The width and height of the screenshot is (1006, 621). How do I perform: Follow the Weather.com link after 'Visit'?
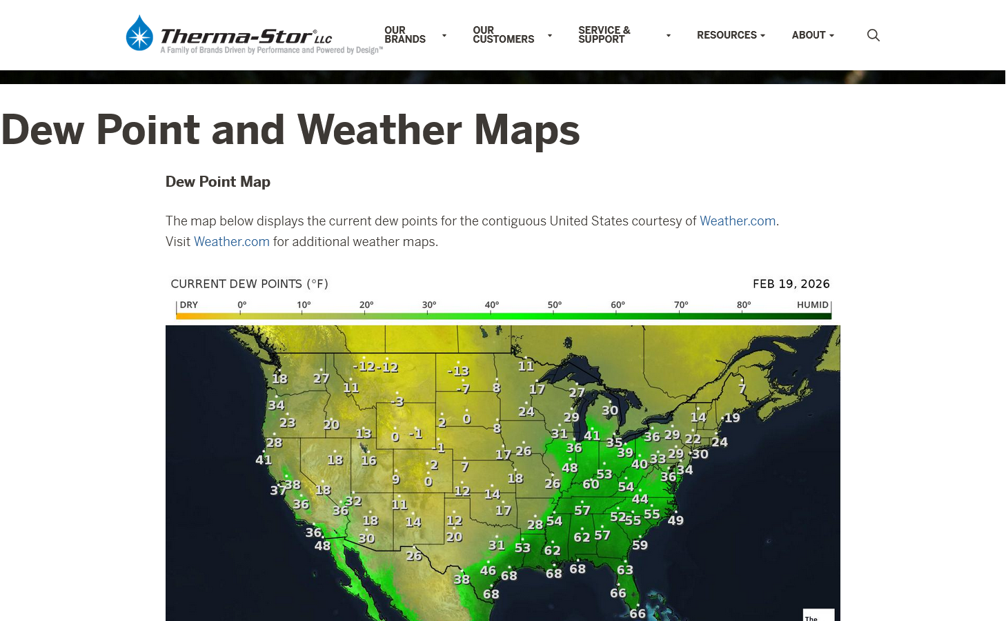click(231, 242)
